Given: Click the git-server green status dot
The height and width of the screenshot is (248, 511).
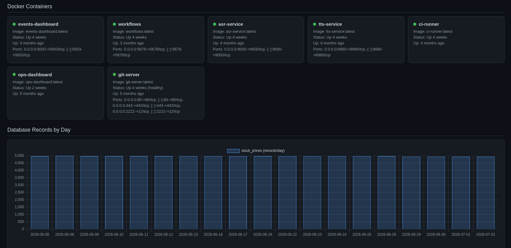Looking at the screenshot, I should click(x=114, y=75).
